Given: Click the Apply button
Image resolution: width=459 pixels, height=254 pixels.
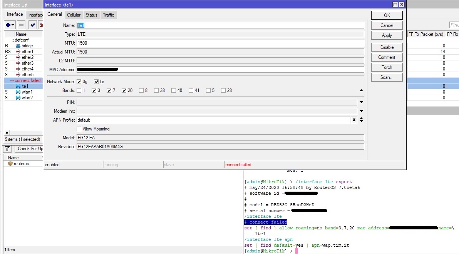Looking at the screenshot, I should click(387, 35).
